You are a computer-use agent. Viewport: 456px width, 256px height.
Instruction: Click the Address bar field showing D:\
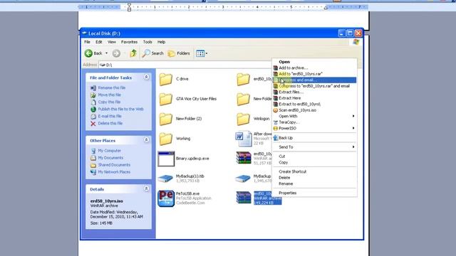coord(185,65)
